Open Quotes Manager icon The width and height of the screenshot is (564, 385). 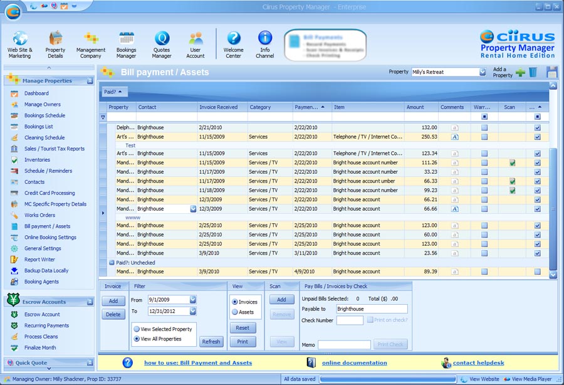pos(162,45)
